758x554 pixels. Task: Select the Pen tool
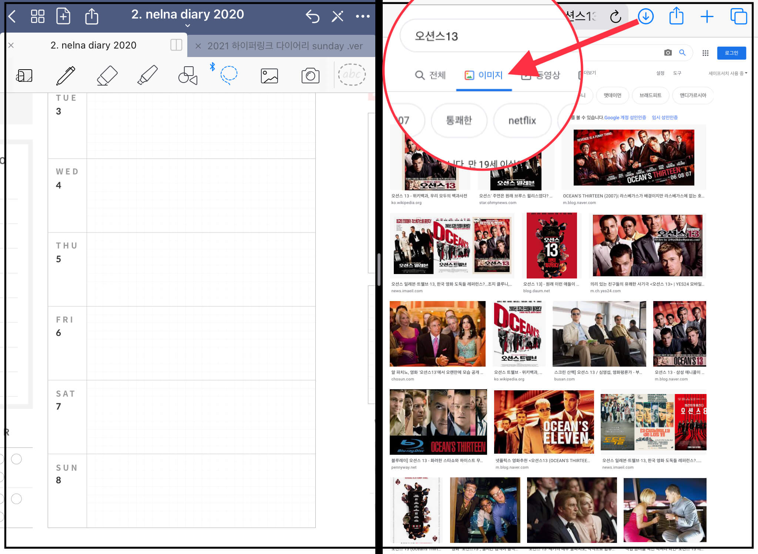click(66, 76)
